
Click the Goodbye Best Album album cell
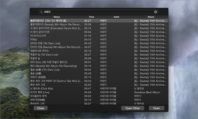point(147,92)
